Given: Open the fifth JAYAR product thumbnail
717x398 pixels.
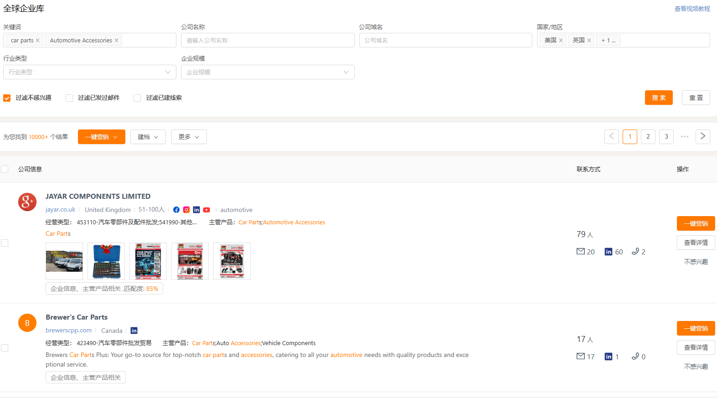Looking at the screenshot, I should click(x=232, y=261).
